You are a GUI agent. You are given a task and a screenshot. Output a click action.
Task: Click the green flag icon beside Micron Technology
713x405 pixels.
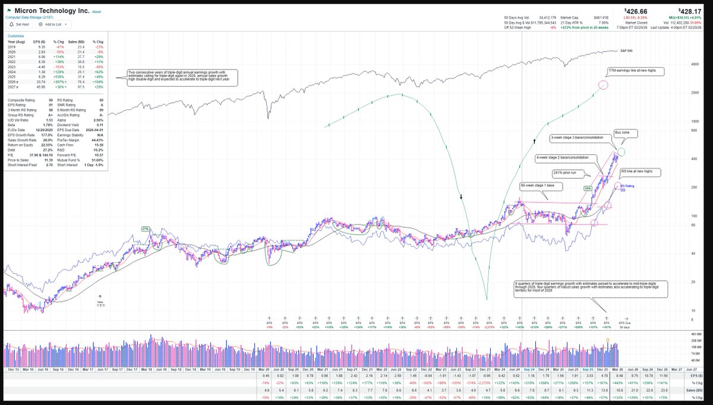[9, 11]
